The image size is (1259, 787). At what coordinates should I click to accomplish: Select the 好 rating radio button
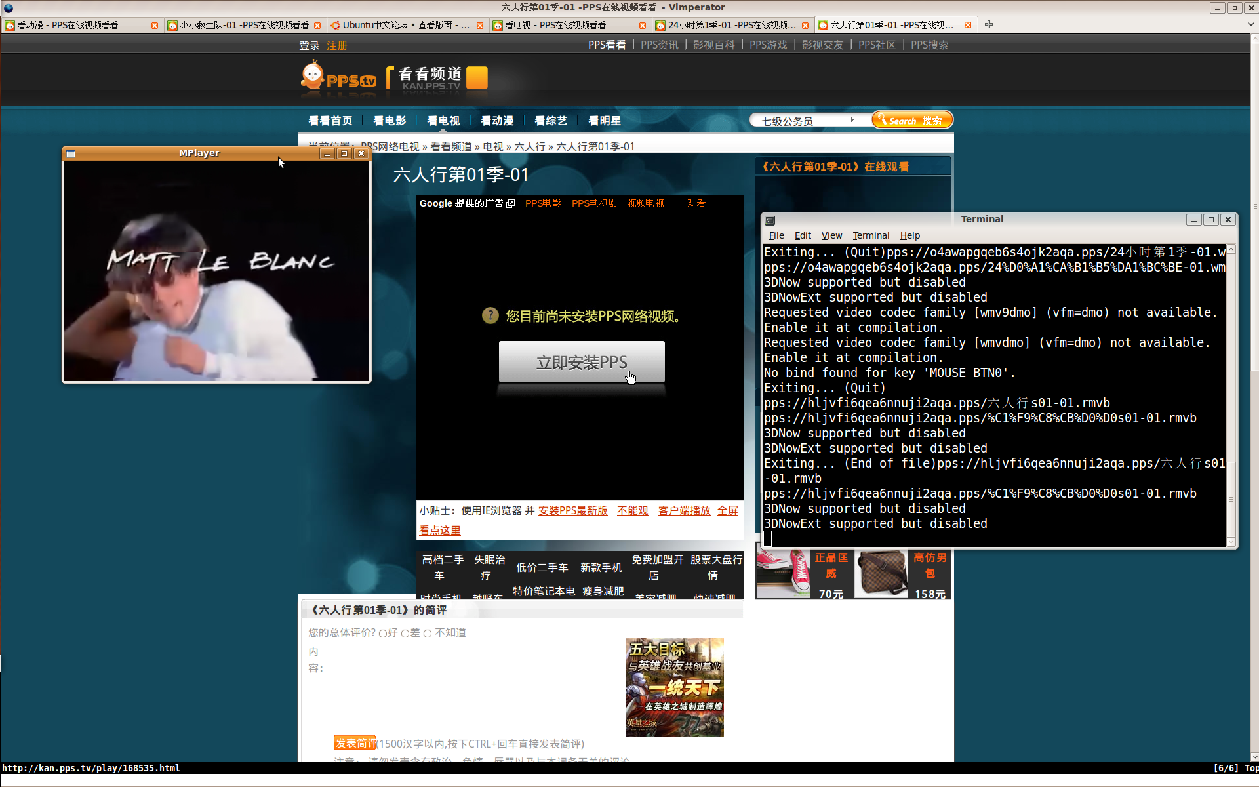pos(383,634)
